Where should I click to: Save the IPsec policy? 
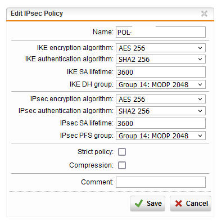click(x=148, y=204)
